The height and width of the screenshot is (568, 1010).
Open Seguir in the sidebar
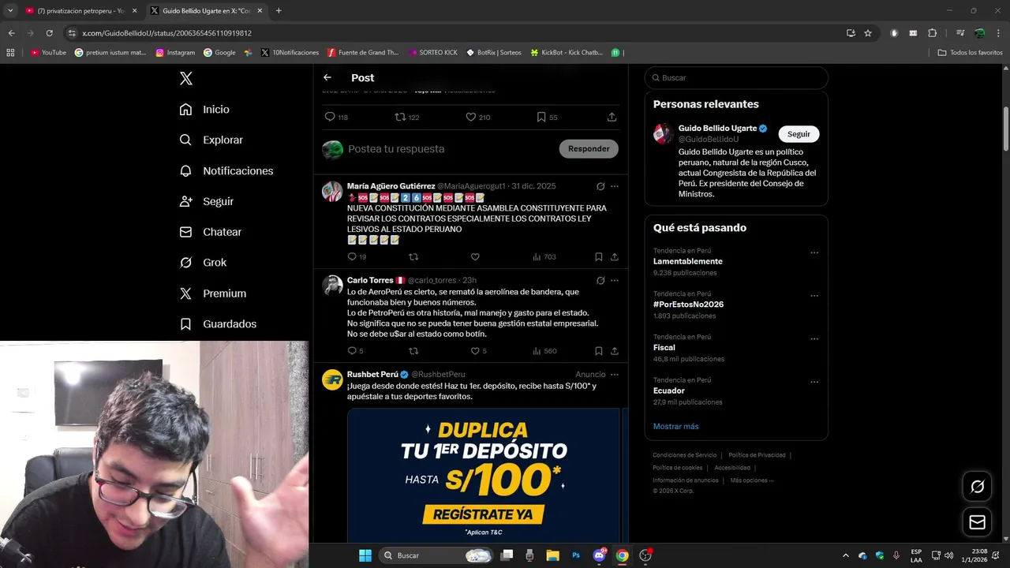tap(207, 201)
